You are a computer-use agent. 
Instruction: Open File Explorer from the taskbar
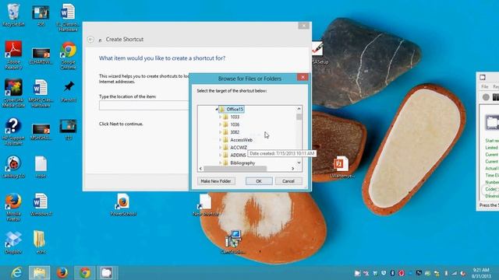click(39, 273)
